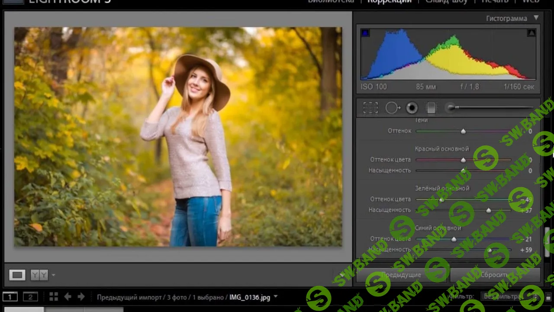Collapse the Гистограмма panel

536,18
